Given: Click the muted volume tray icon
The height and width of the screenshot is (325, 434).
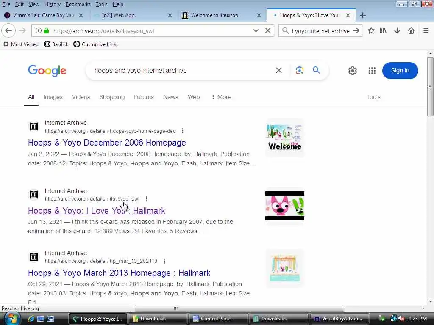Looking at the screenshot, I should [x=402, y=318].
